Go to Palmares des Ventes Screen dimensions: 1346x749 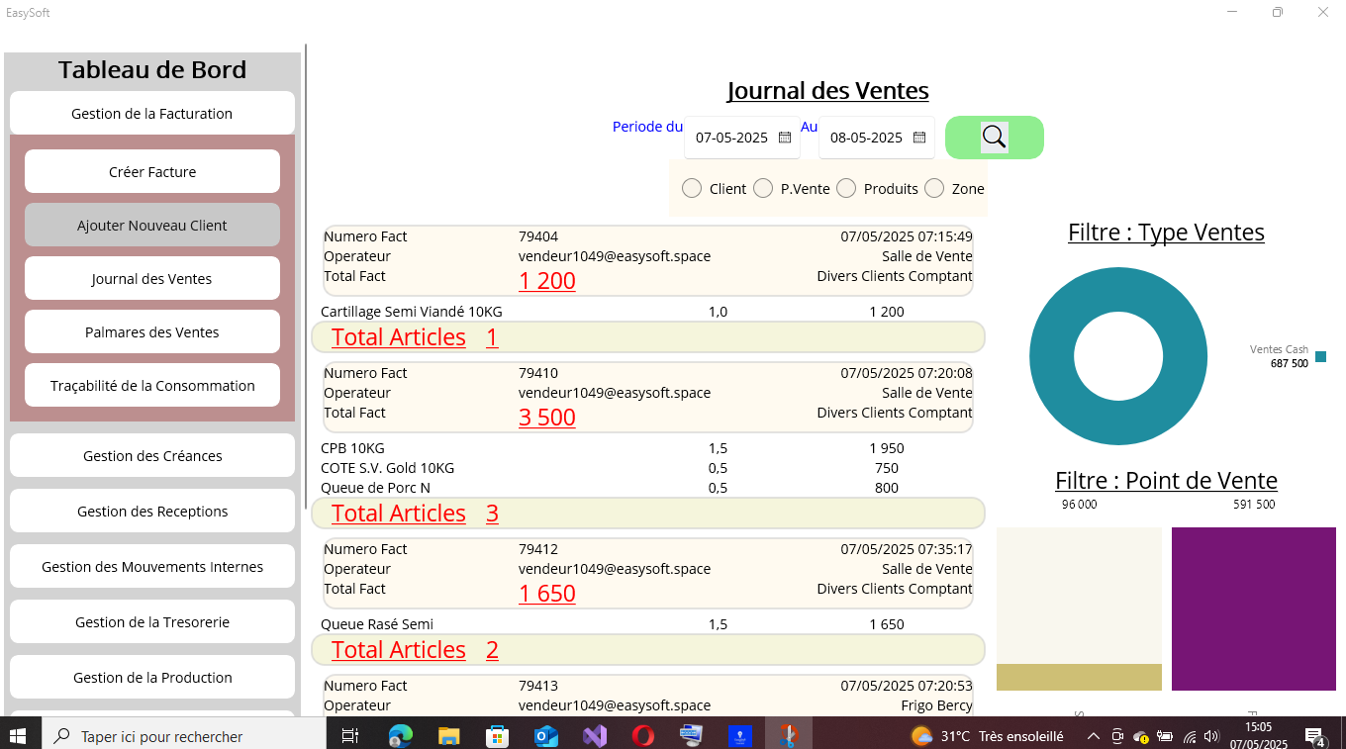pyautogui.click(x=152, y=332)
